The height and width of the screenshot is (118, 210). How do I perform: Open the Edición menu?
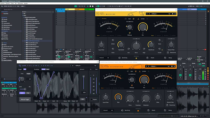(x=8, y=3)
